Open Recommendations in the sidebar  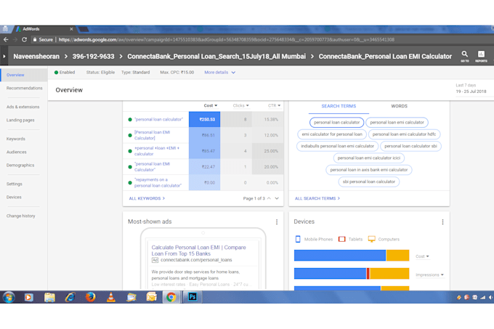pyautogui.click(x=24, y=88)
